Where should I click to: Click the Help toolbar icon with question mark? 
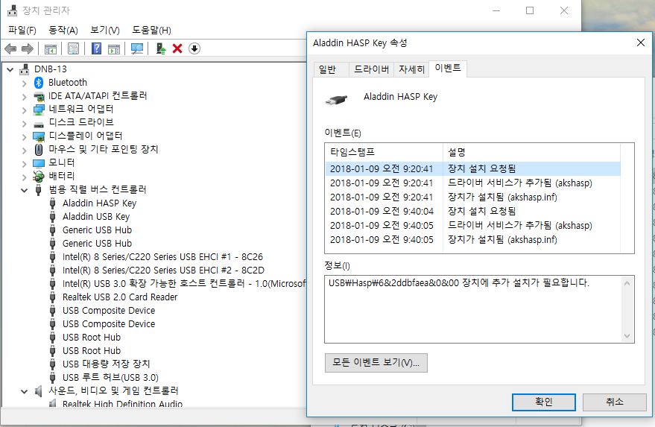(x=96, y=48)
